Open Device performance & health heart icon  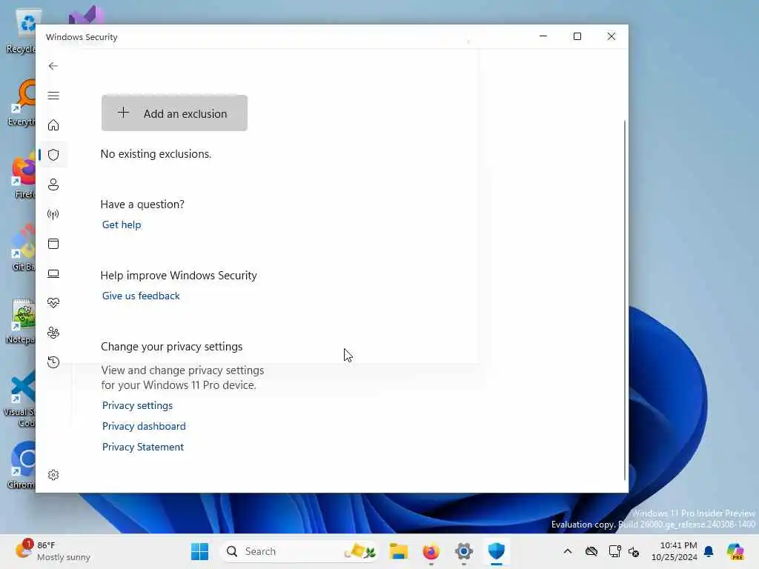tap(53, 303)
